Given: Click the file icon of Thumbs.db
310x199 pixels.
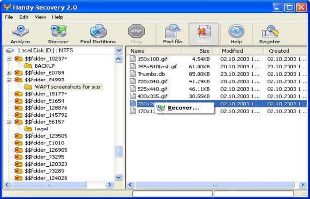Looking at the screenshot, I should tap(133, 74).
